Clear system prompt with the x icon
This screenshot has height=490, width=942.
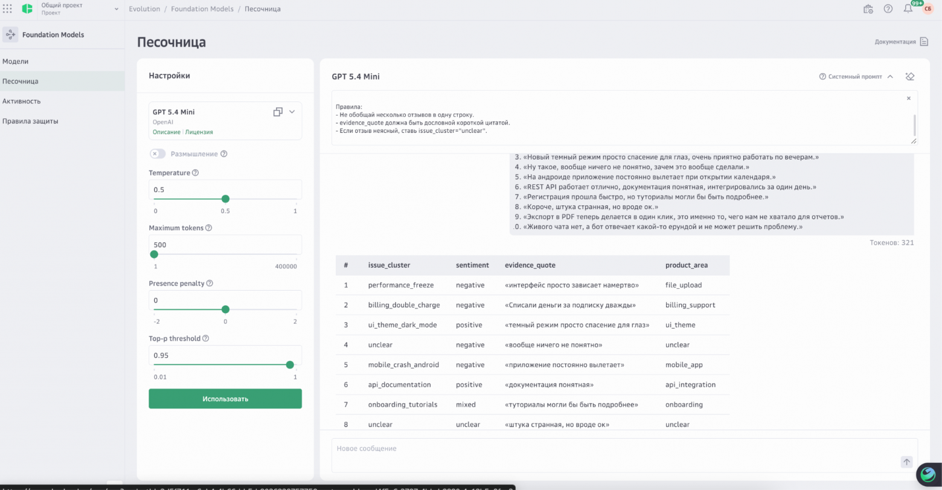[909, 98]
